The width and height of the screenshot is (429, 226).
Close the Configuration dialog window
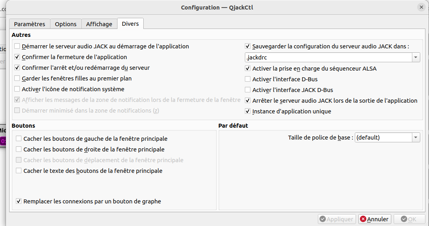421,7
